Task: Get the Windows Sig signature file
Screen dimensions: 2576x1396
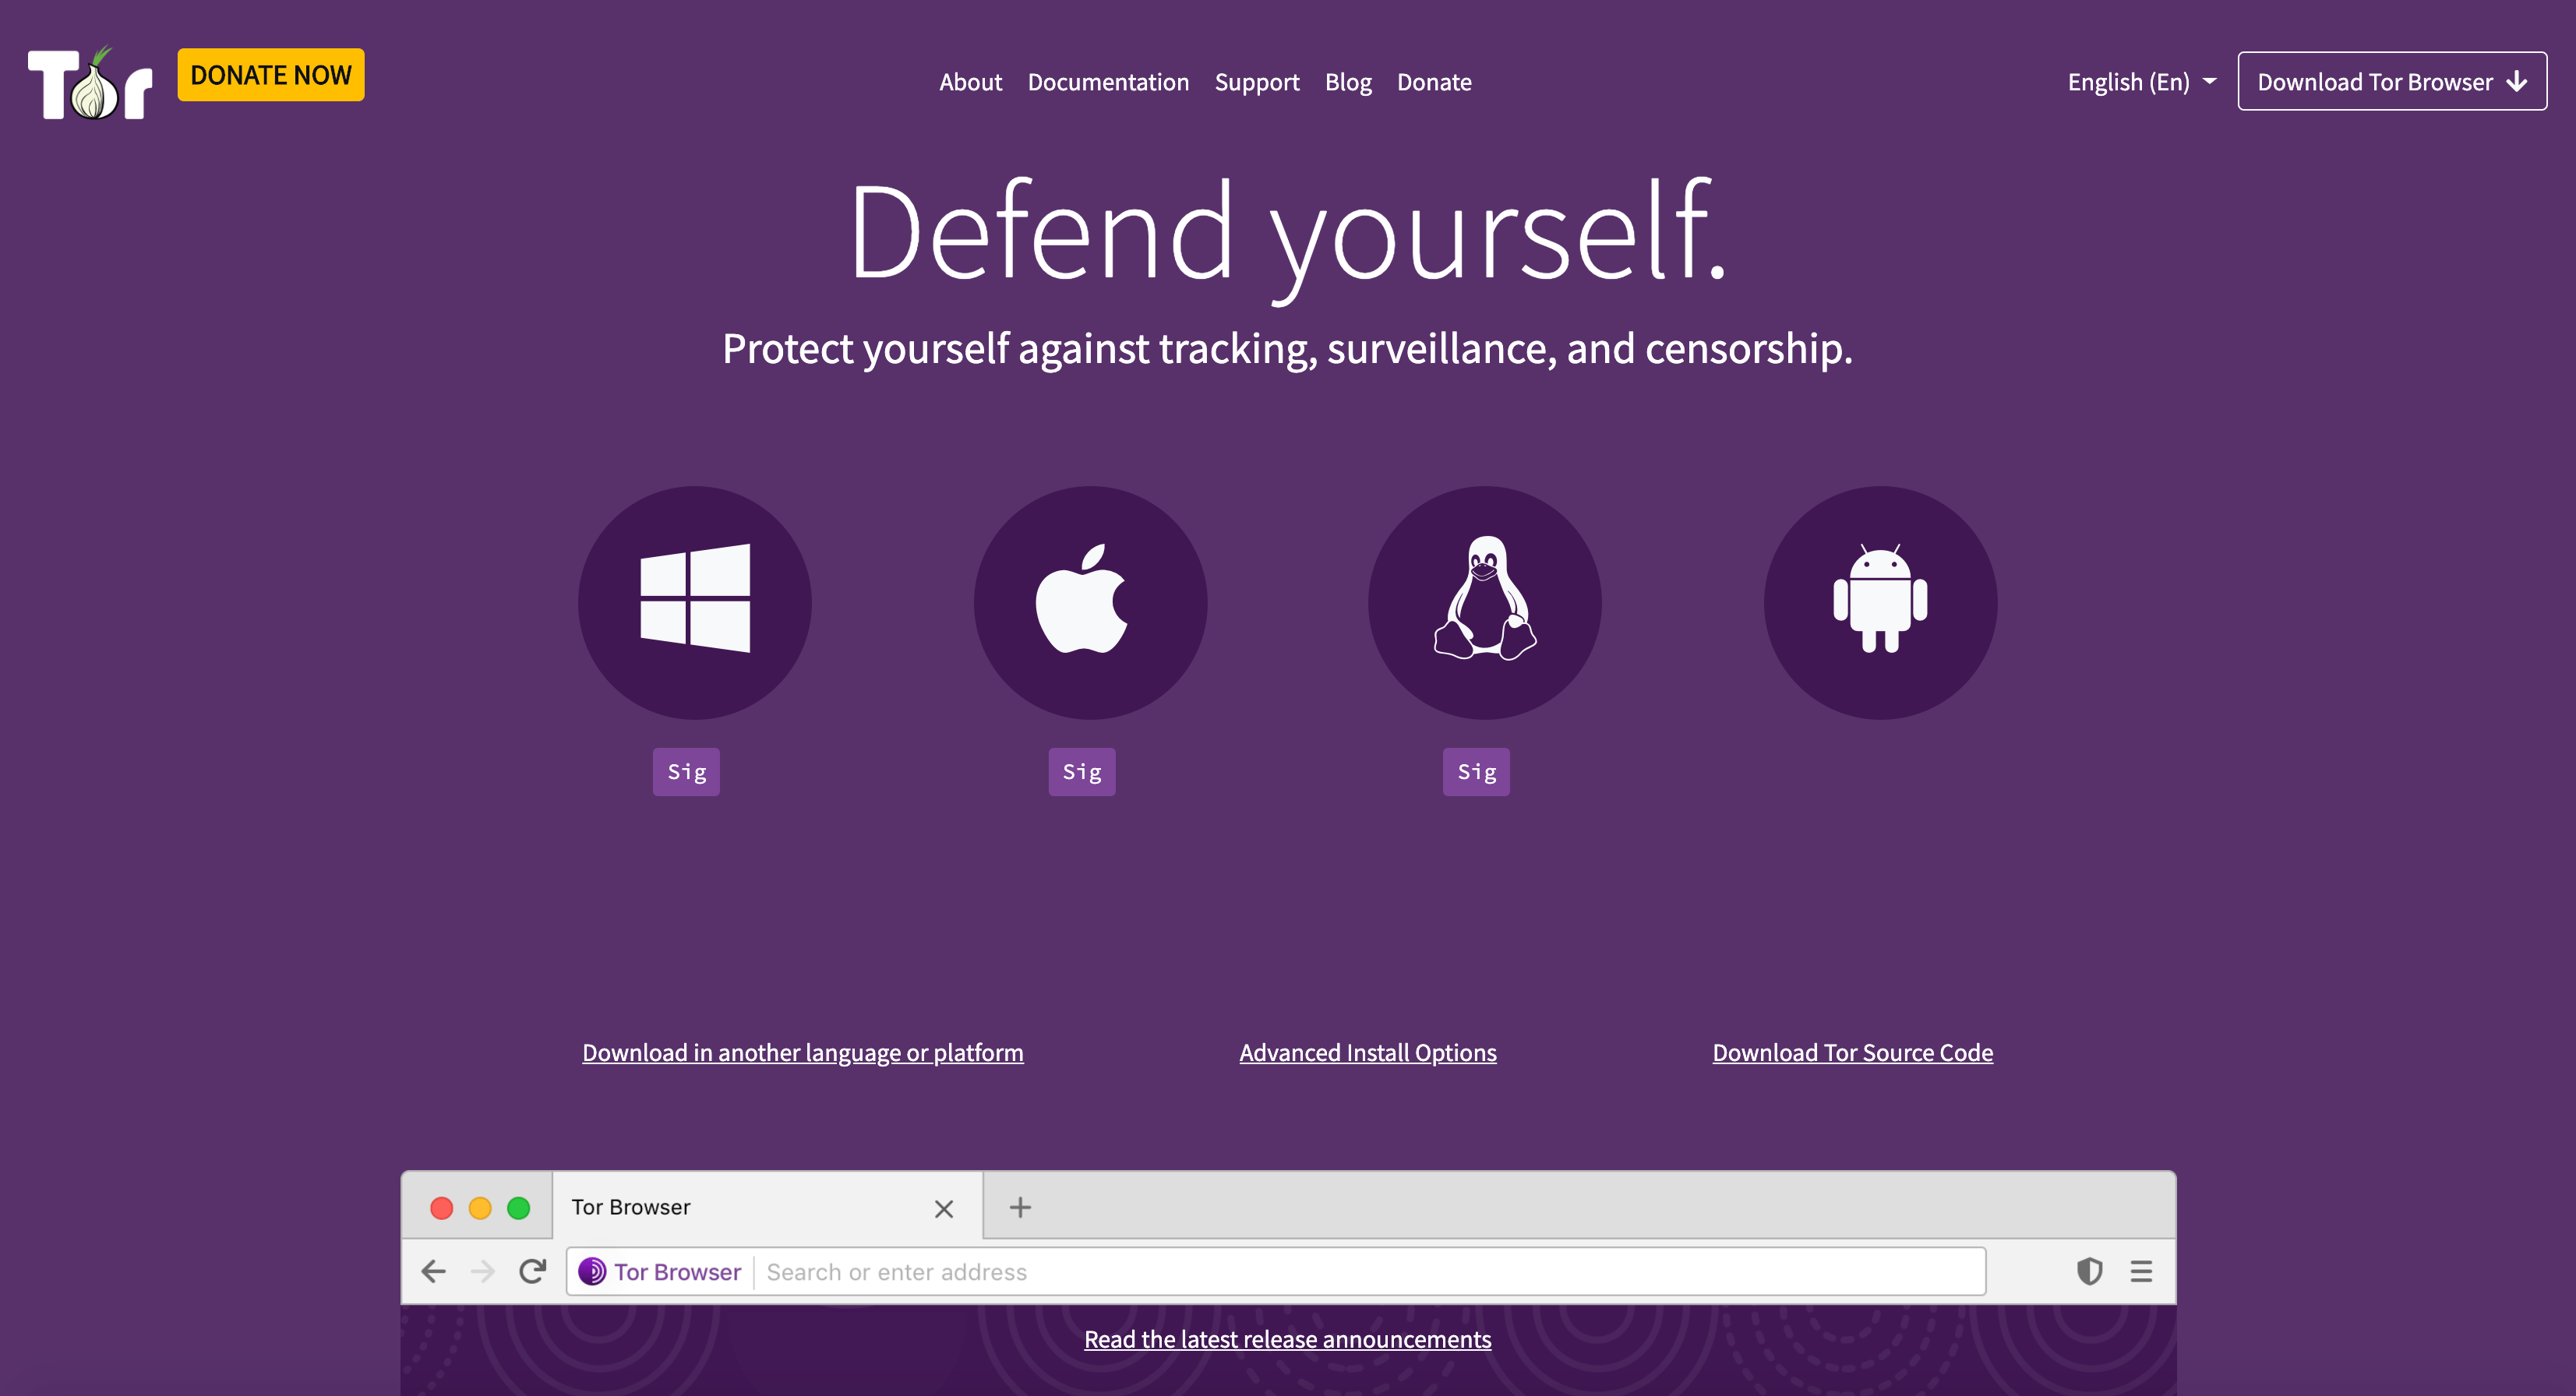Action: (686, 772)
